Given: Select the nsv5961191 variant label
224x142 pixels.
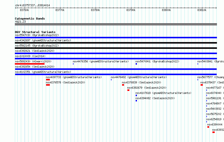Looking at the screenshot, I should [x=215, y=98].
